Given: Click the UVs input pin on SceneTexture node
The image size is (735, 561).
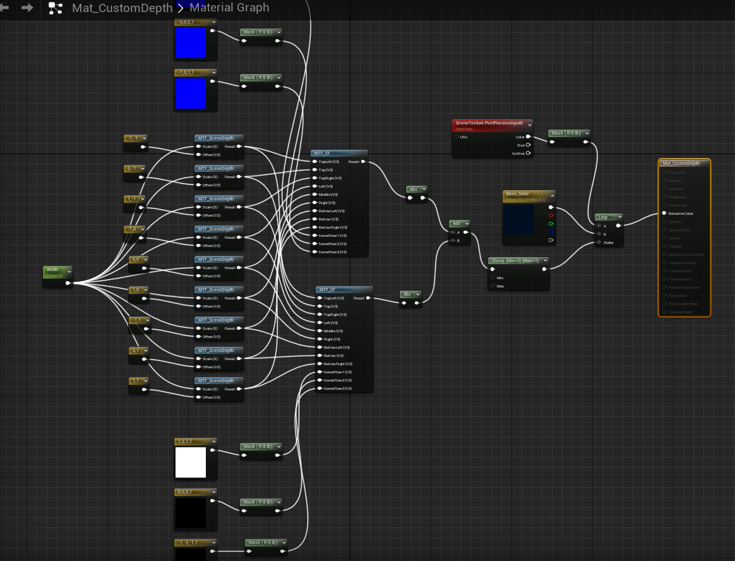Looking at the screenshot, I should pos(456,136).
